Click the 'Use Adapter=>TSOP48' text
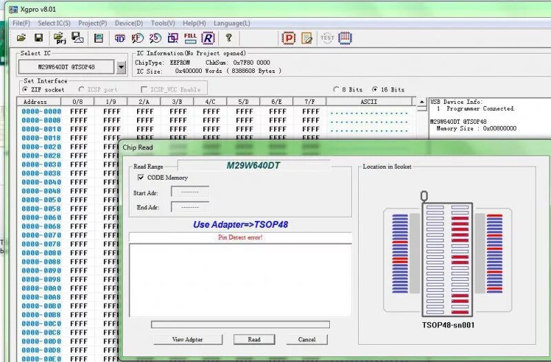551x362 pixels. click(x=240, y=224)
